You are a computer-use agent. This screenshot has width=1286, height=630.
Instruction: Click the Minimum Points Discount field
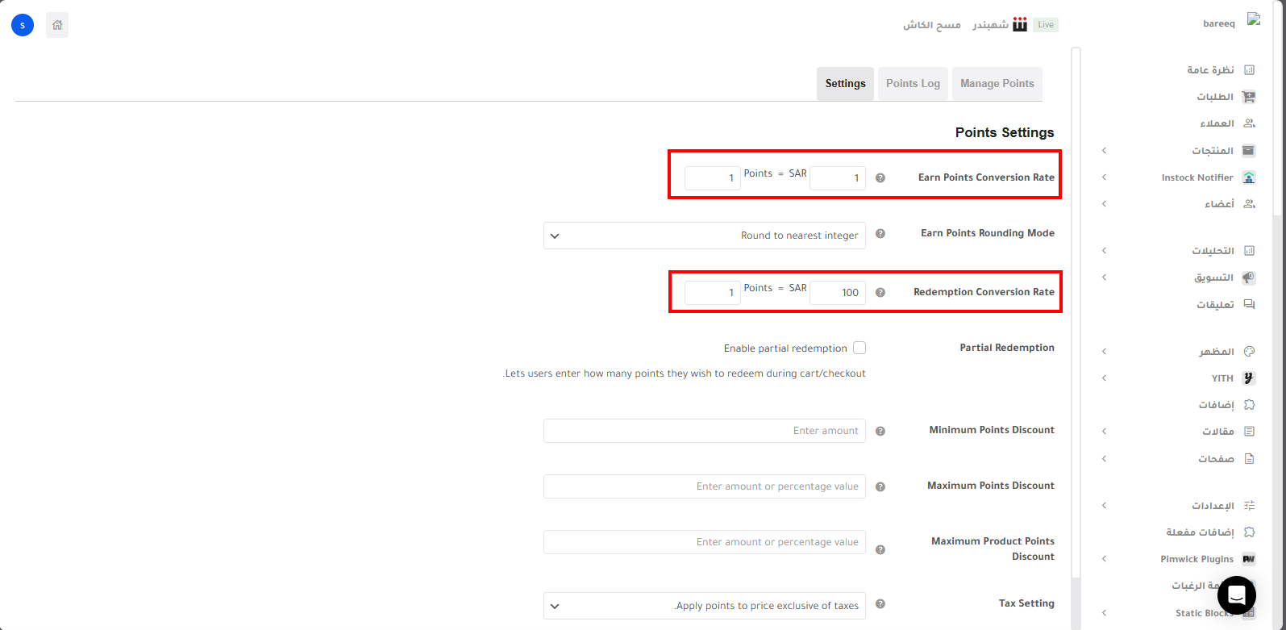coord(704,431)
